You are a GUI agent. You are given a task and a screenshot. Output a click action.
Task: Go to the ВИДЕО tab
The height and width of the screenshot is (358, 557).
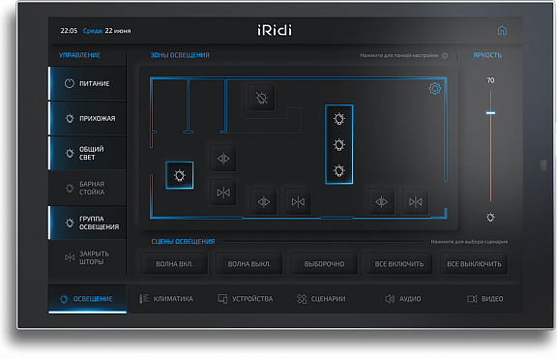coord(485,299)
